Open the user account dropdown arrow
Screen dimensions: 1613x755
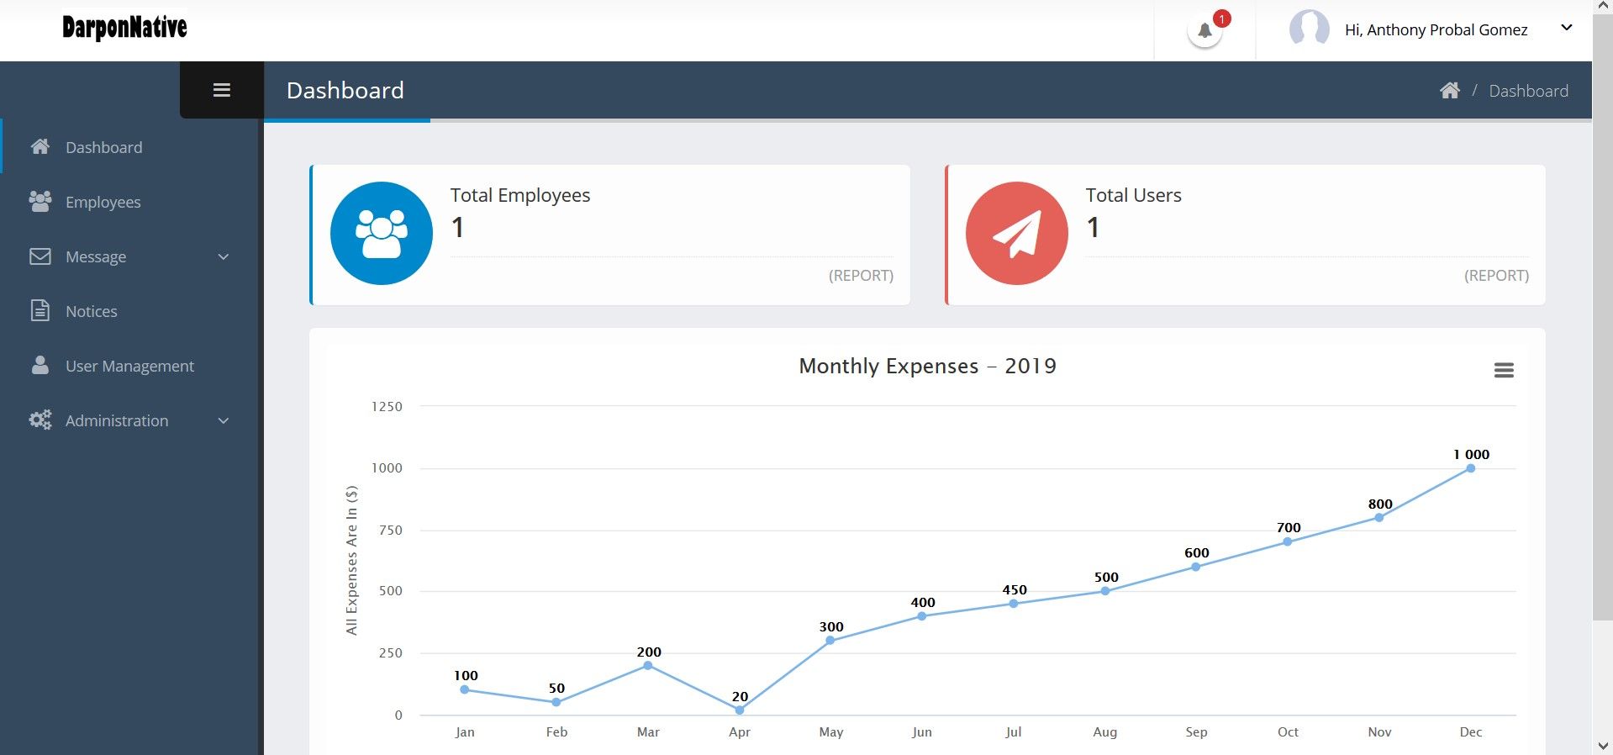1567,28
